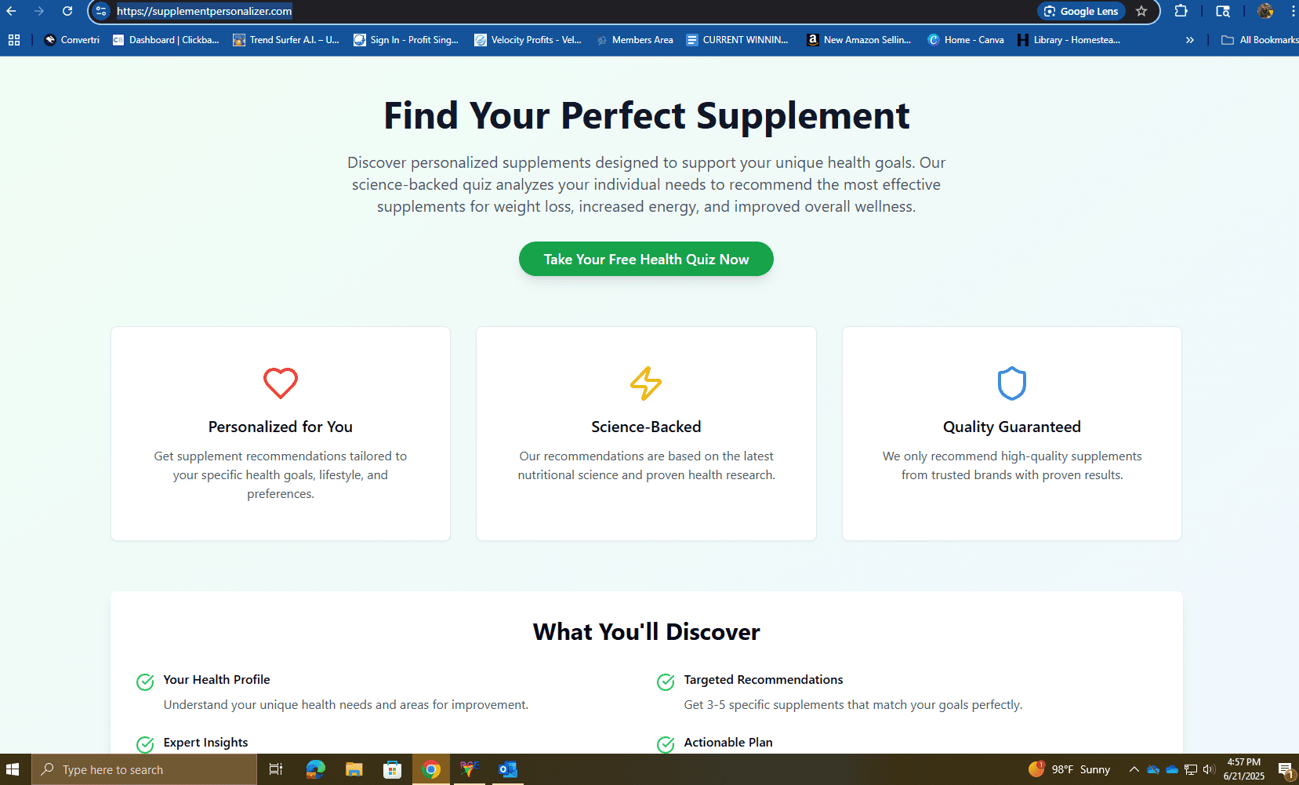Screen dimensions: 1299x785
Task: Toggle the bookmark star for this page
Action: 1142,11
